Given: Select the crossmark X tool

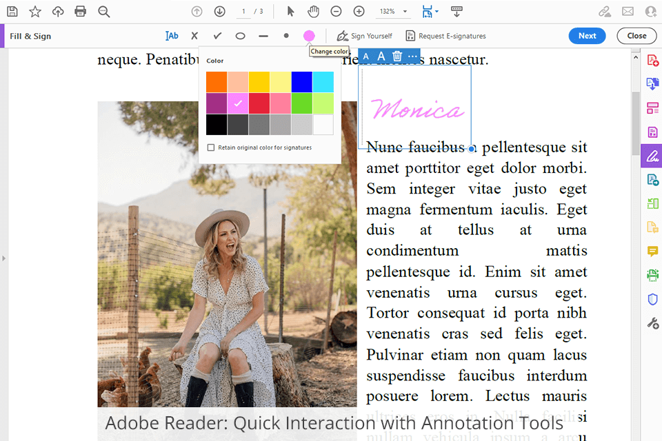Looking at the screenshot, I should 194,36.
